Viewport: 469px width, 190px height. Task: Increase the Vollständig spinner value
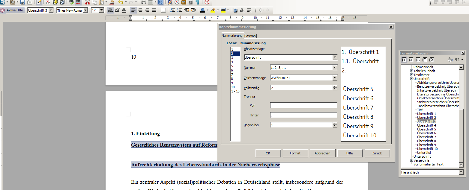pyautogui.click(x=335, y=87)
